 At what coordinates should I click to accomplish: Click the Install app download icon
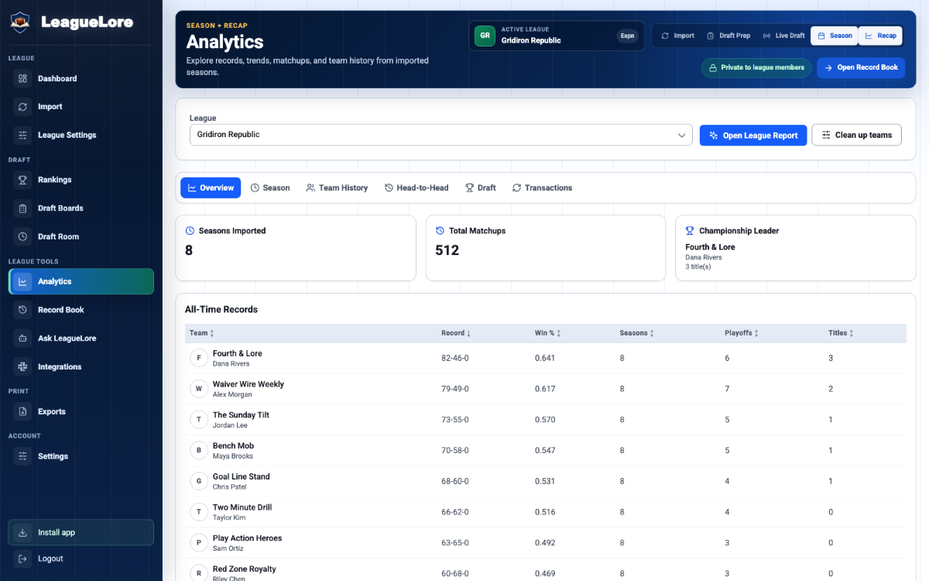pyautogui.click(x=22, y=532)
